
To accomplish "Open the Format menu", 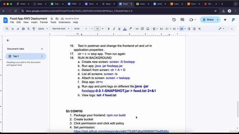I will pos(44,22).
